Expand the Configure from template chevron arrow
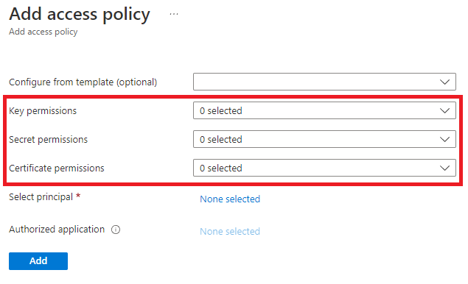468x284 pixels. pyautogui.click(x=444, y=82)
